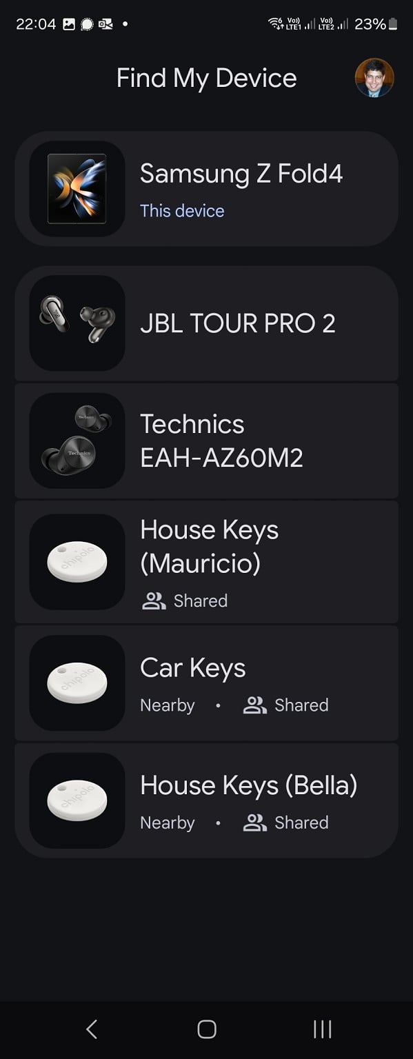413x1059 pixels.
Task: Tap the Android home navigation button
Action: tap(207, 1029)
